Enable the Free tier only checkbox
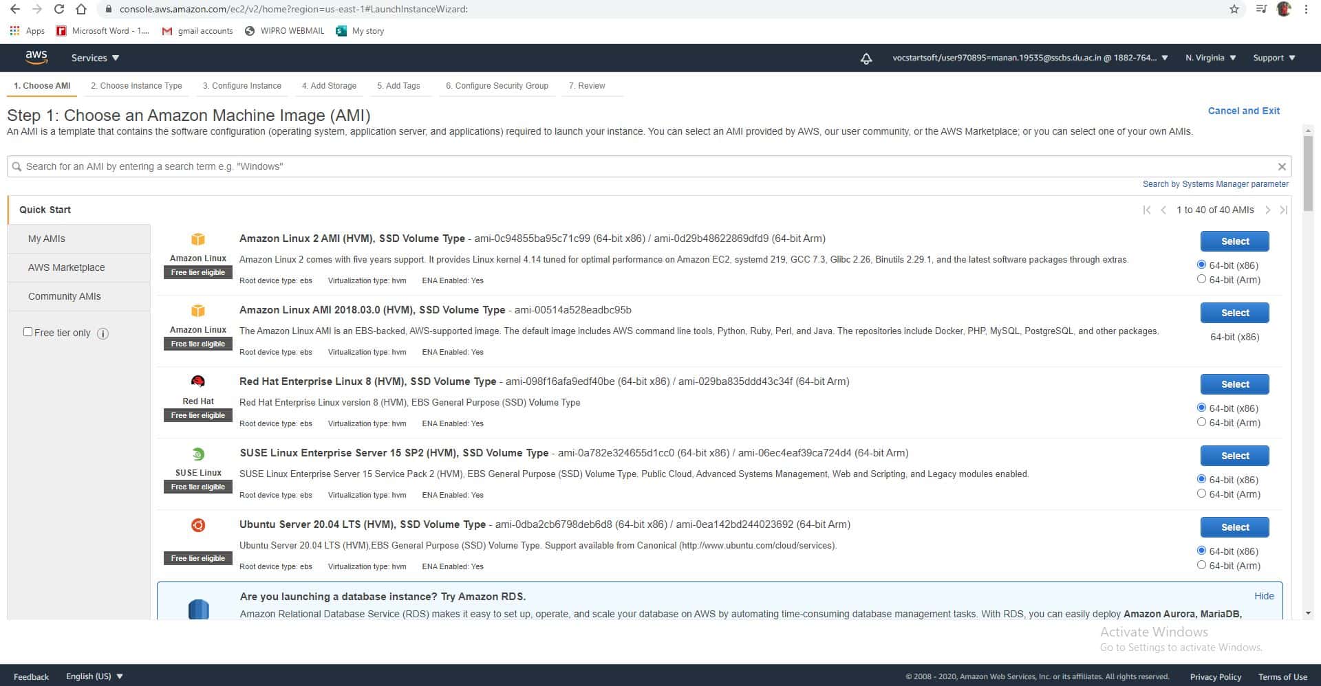This screenshot has height=686, width=1321. pyautogui.click(x=28, y=332)
